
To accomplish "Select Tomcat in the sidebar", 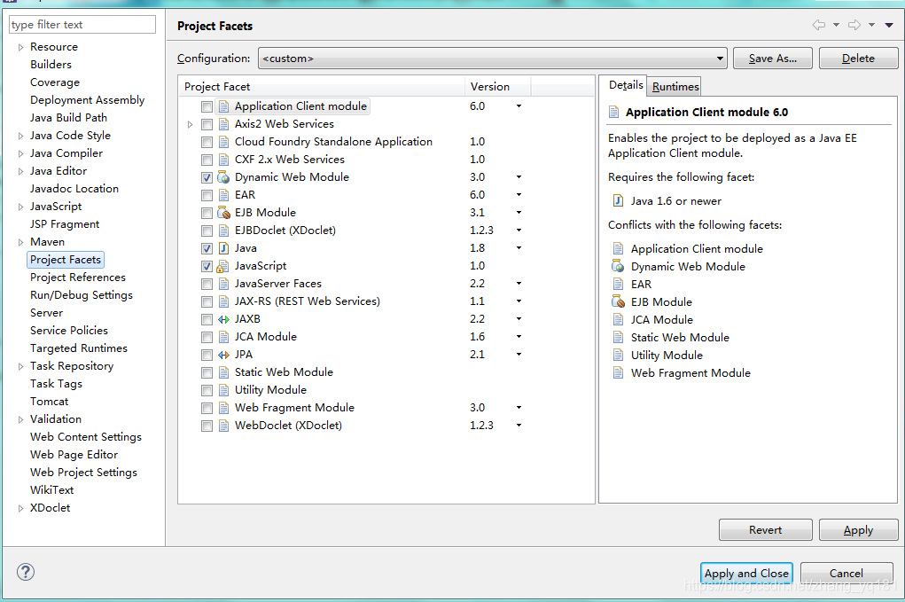I will (x=49, y=401).
